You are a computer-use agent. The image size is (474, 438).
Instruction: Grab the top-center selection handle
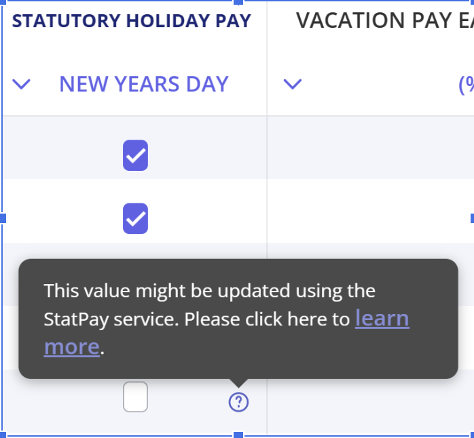pyautogui.click(x=238, y=2)
